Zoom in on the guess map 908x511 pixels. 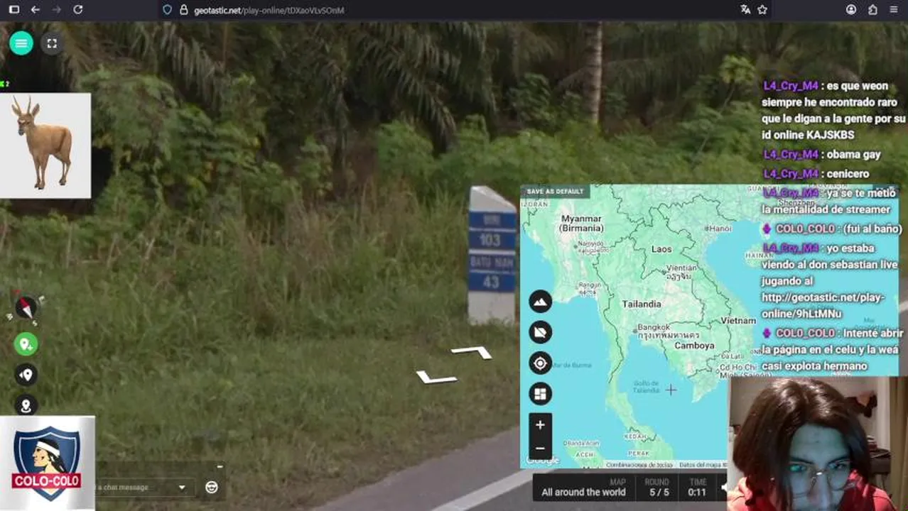pyautogui.click(x=540, y=424)
